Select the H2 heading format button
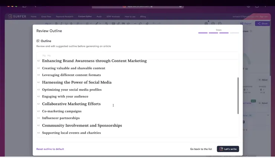Screen dimensions: 275x158 coord(44,56)
